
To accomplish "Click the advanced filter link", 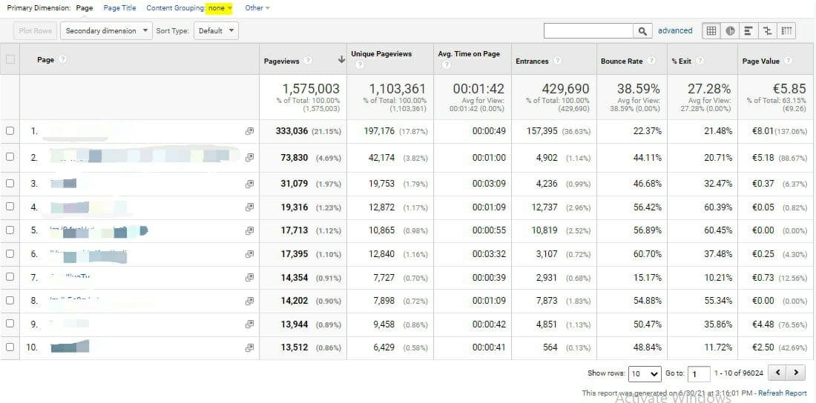I will (675, 31).
